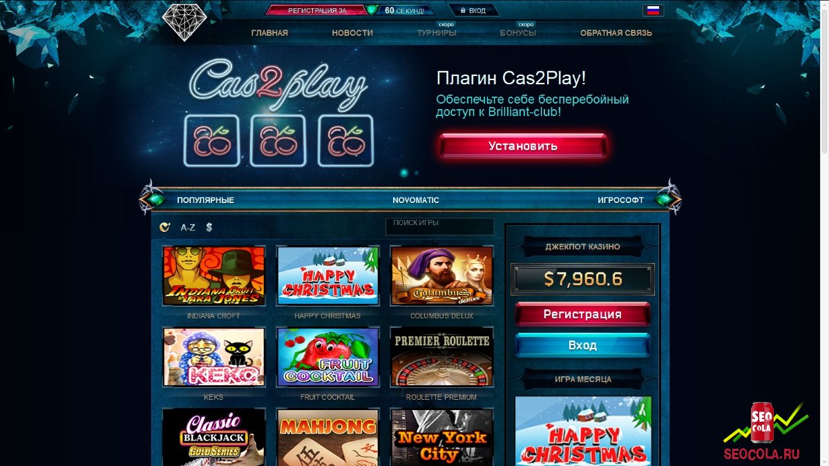Go to Обратная связь page
Screen dimensions: 829x466
pos(616,32)
